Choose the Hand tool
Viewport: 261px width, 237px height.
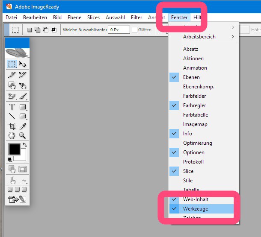(x=12, y=136)
